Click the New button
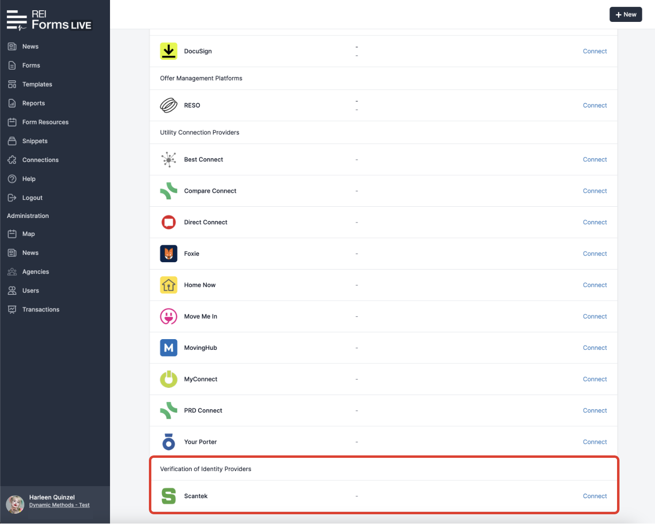Viewport: 655px width, 524px height. coord(626,15)
